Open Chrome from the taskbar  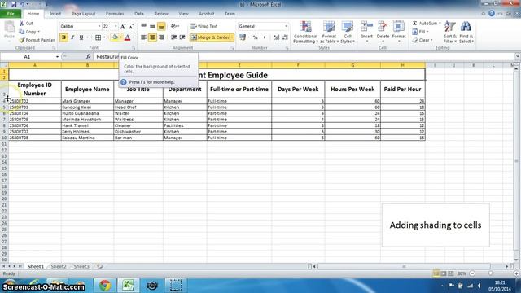tap(105, 286)
